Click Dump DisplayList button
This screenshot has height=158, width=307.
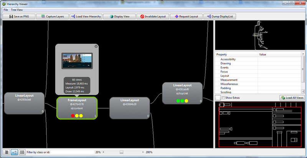(220, 16)
